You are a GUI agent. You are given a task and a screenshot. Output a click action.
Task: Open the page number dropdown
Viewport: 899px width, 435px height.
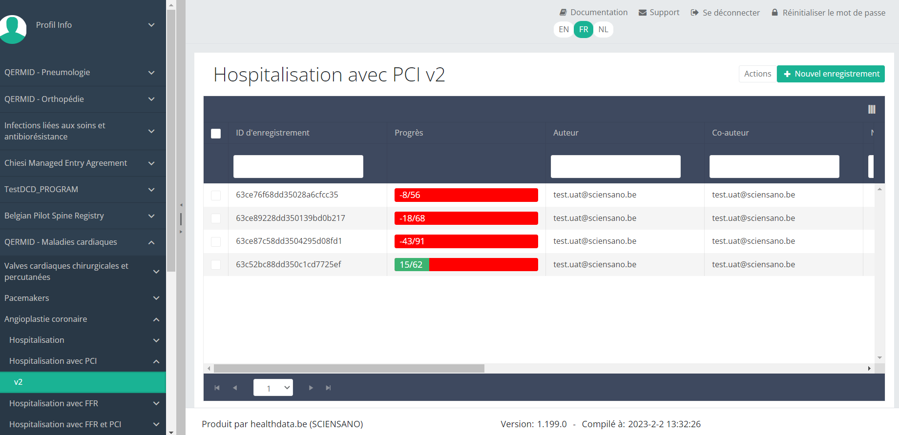(x=273, y=388)
